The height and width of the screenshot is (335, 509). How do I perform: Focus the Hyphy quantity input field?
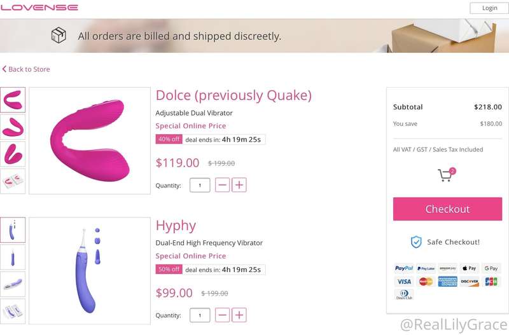200,315
